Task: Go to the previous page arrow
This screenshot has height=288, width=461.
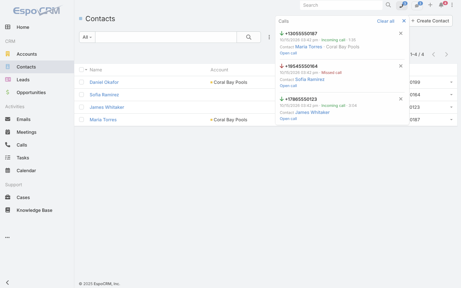Action: click(434, 54)
